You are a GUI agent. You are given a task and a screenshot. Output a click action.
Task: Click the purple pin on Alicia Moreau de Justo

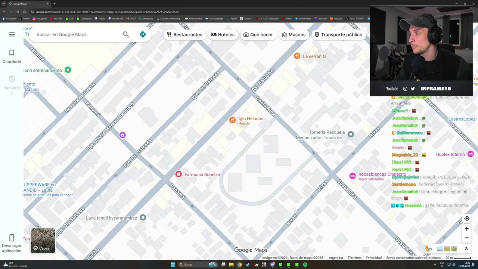pos(122,135)
